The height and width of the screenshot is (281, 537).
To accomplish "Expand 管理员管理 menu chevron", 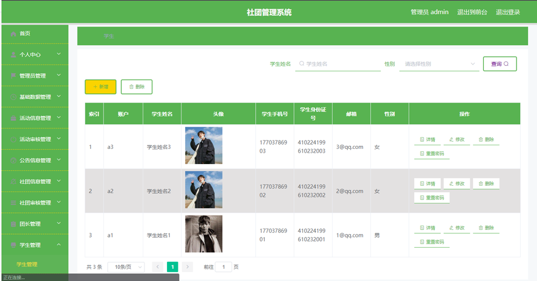I will click(59, 75).
